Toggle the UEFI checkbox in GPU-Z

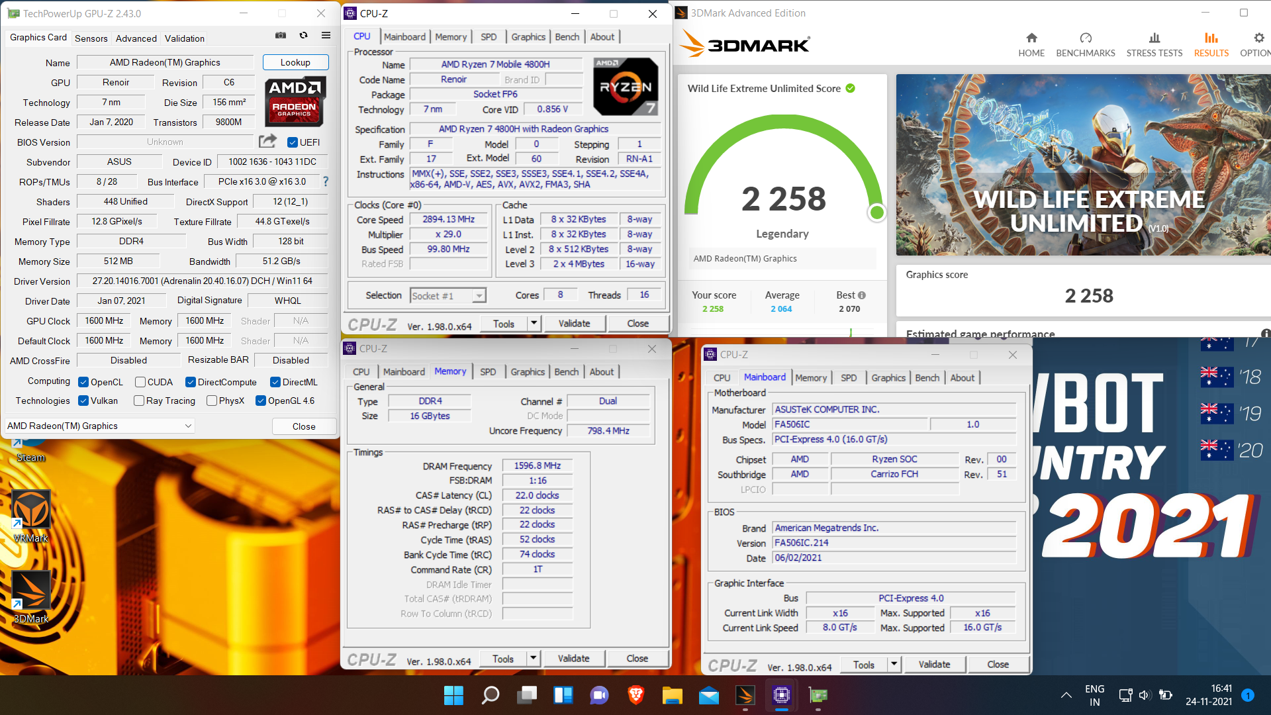[x=293, y=142]
